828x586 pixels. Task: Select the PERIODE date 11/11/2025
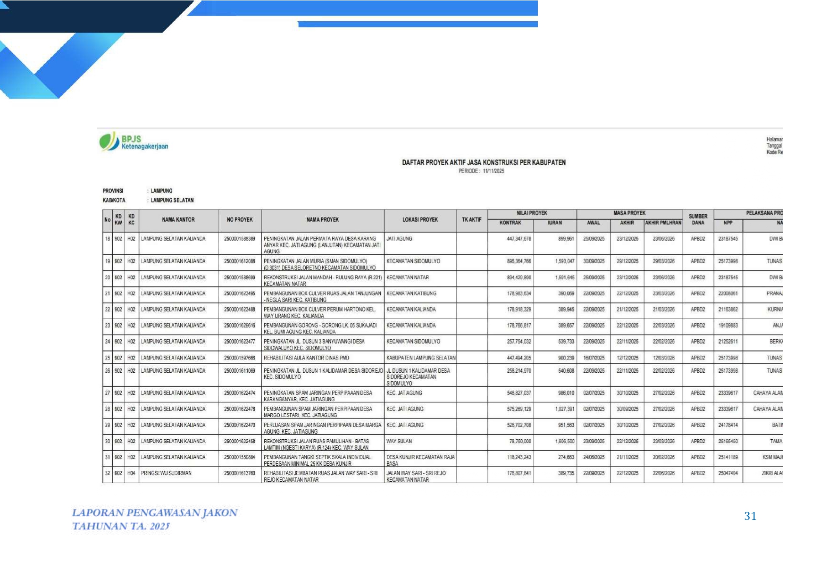point(493,171)
